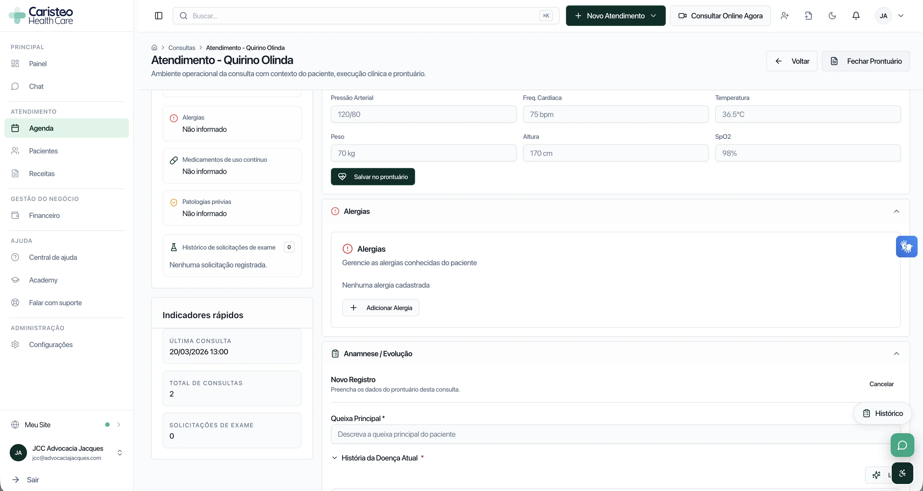Open Central de ajuda

point(67,257)
